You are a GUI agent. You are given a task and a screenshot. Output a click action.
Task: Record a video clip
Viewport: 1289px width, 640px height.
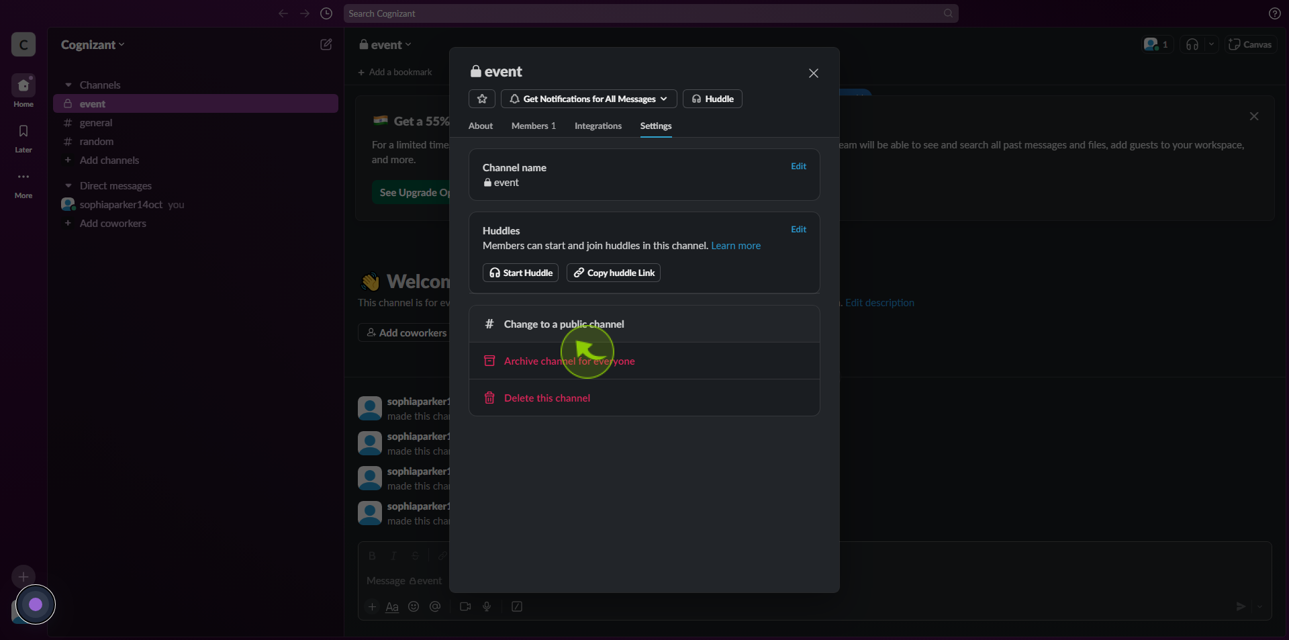point(465,606)
